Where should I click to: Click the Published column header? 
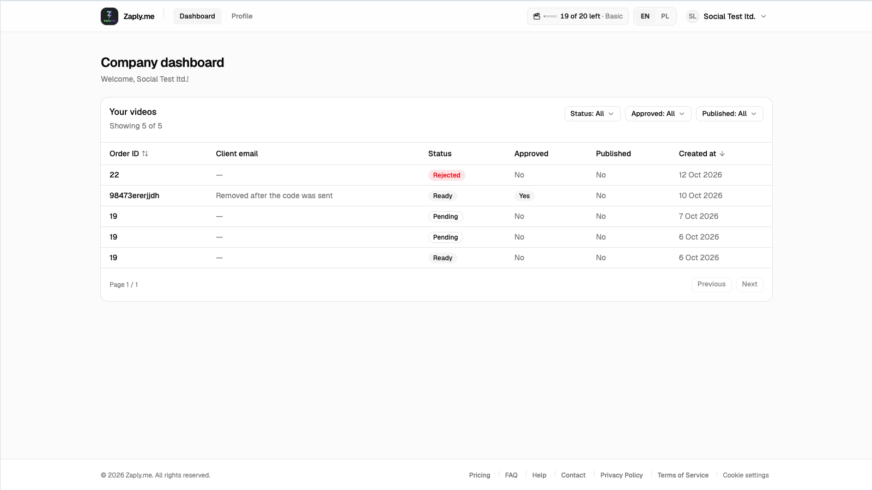[614, 154]
